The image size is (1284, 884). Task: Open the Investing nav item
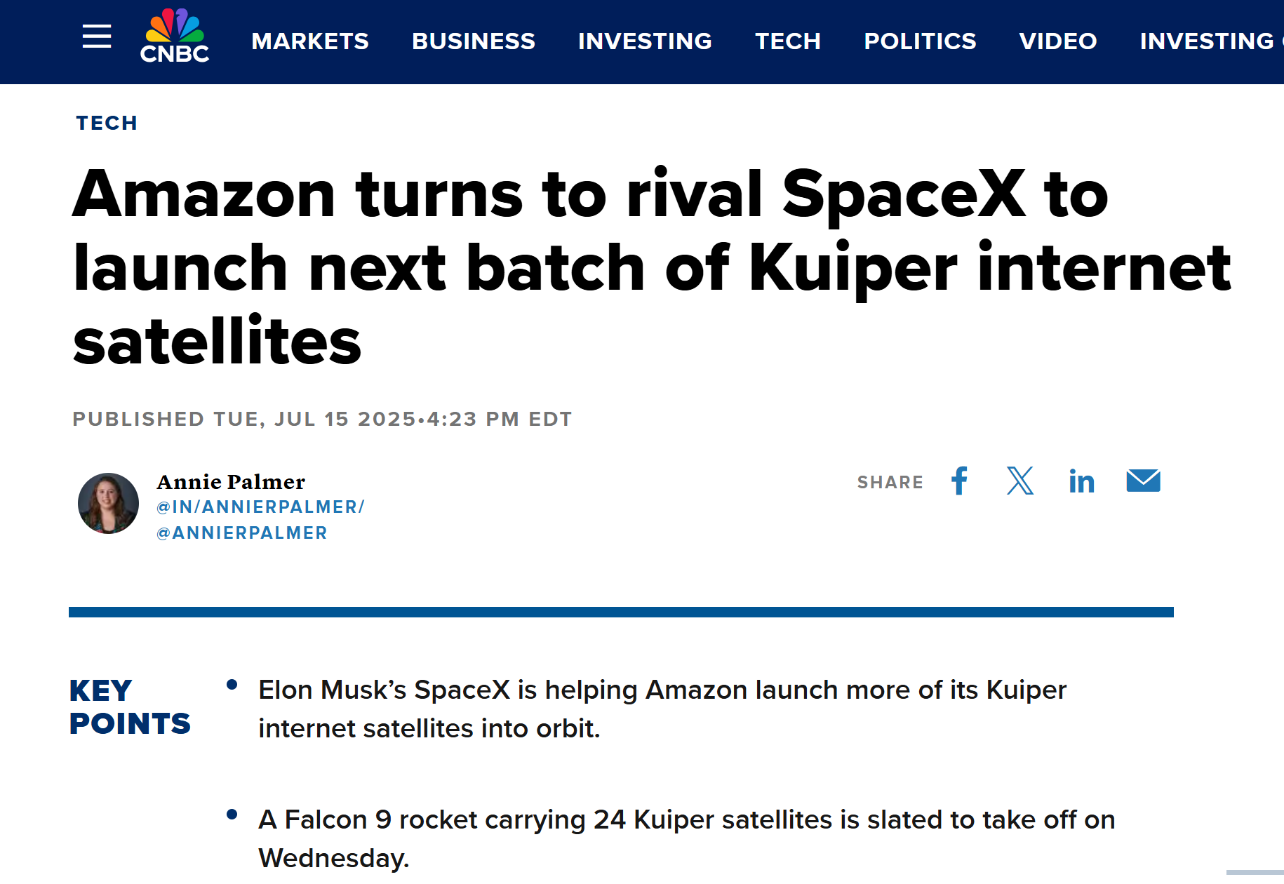point(645,41)
